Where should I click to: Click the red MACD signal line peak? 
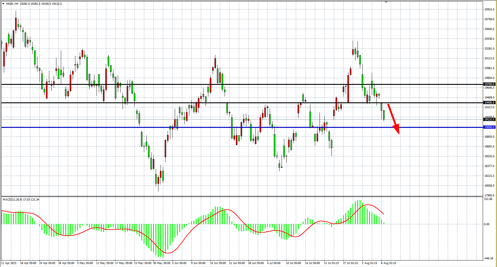[368, 205]
